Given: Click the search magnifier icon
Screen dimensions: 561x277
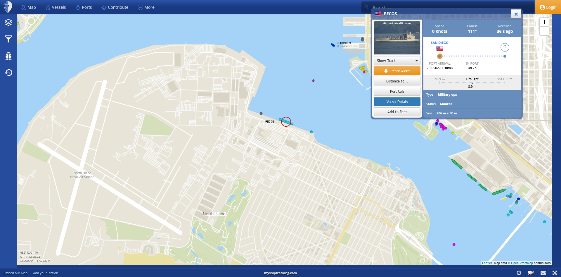Looking at the screenshot, I should point(366,7).
